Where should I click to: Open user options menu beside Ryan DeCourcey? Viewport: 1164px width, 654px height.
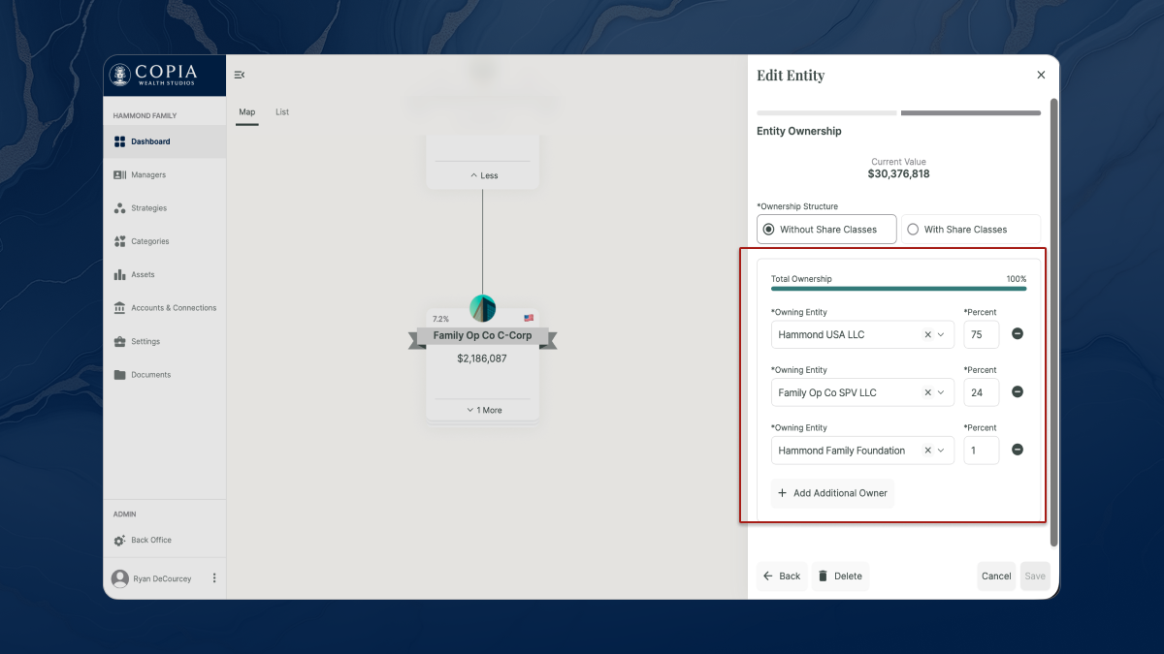click(x=214, y=578)
